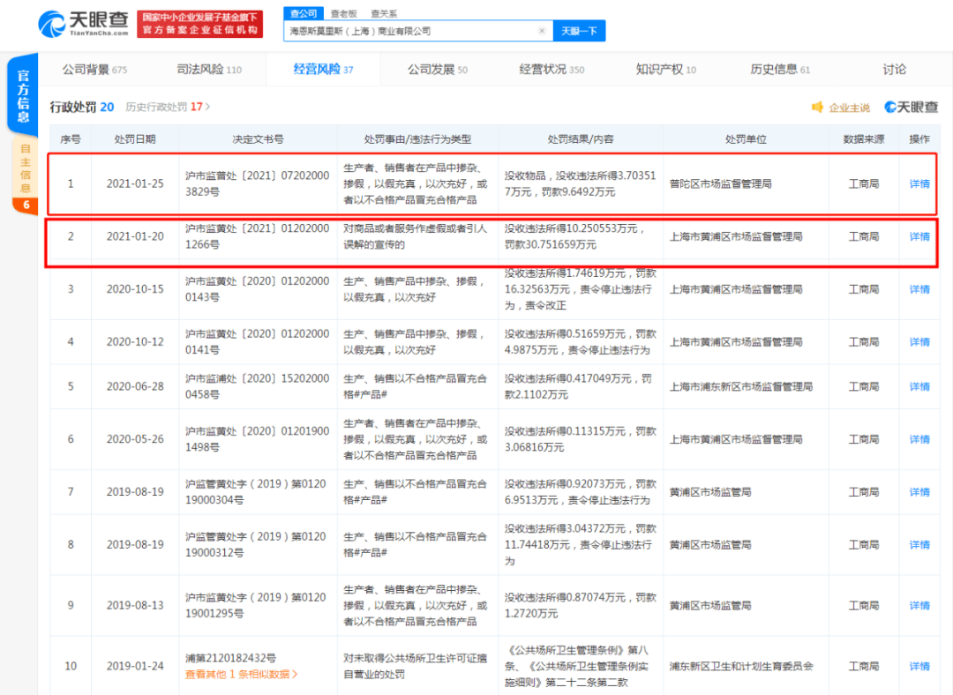Open 详情 for the 2020-10-12 penalty row
The image size is (953, 695).
click(919, 342)
